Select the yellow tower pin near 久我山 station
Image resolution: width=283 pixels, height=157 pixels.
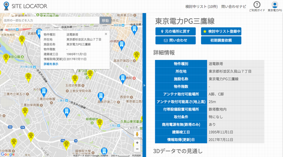[x=100, y=123]
